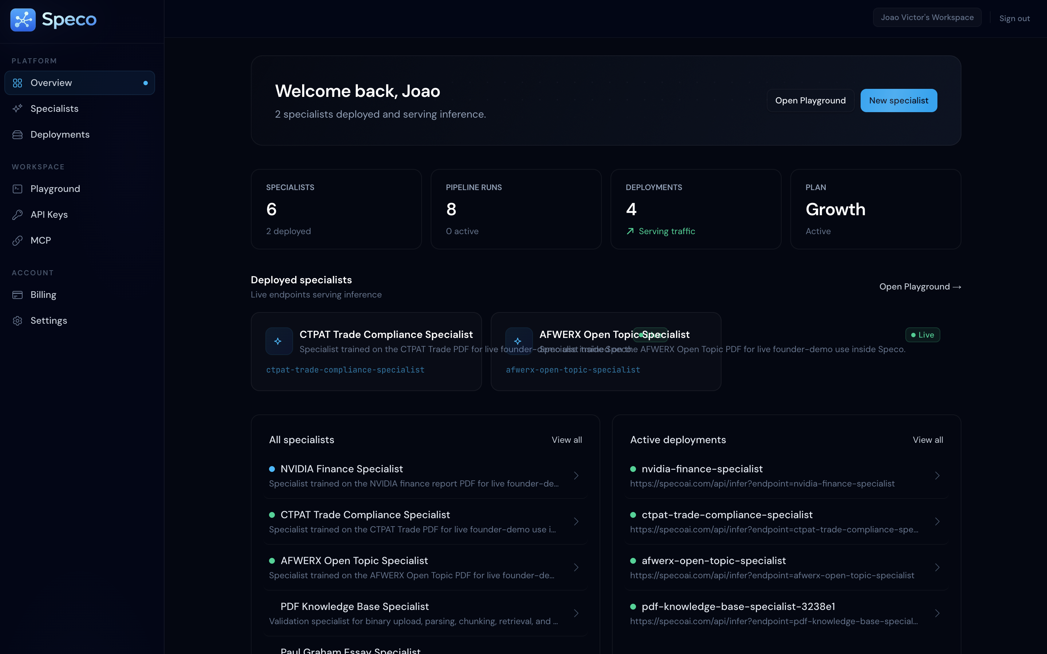
Task: Expand NVIDIA Finance Specialist details
Action: coord(576,475)
